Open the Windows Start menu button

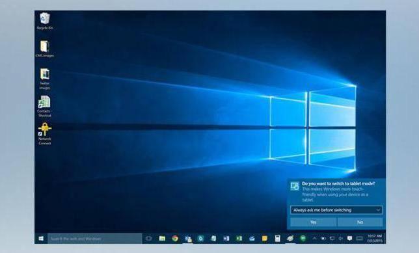pos(41,238)
